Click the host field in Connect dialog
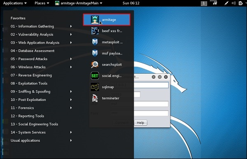The height and width of the screenshot is (159, 247). coord(139,85)
